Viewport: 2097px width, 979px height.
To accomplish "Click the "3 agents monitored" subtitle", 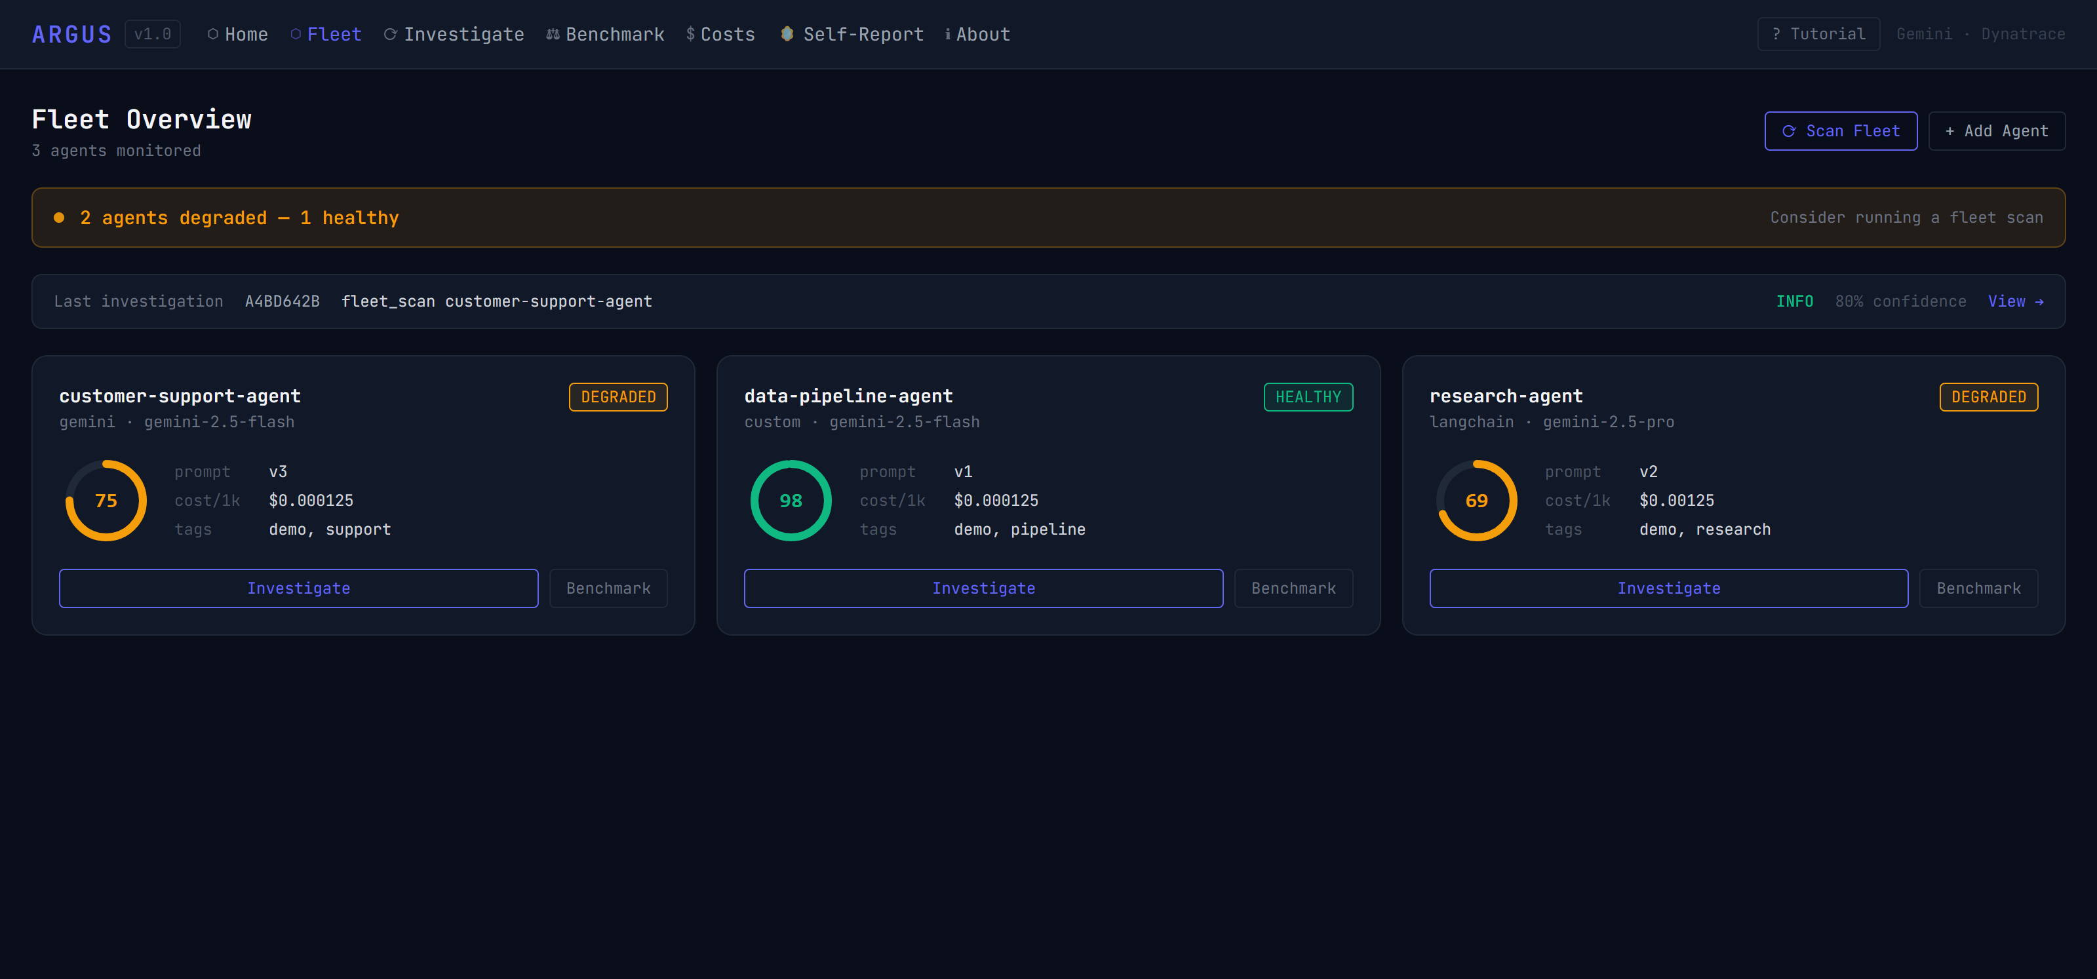I will click(117, 151).
